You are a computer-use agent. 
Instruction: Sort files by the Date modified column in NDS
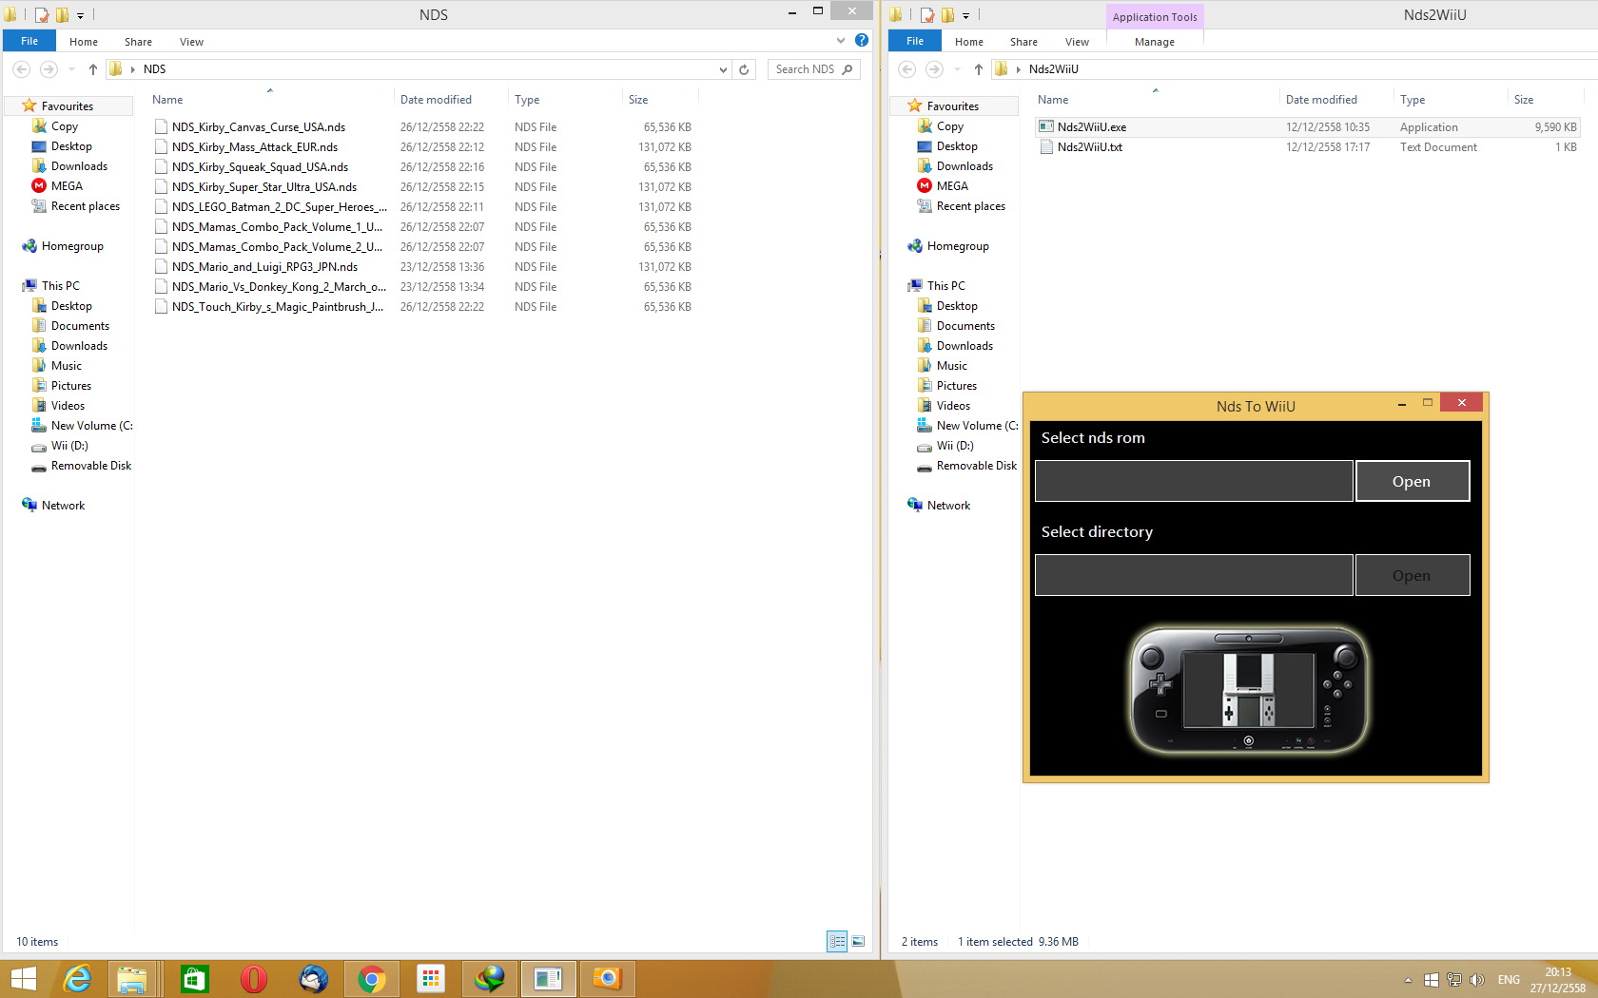pyautogui.click(x=436, y=100)
